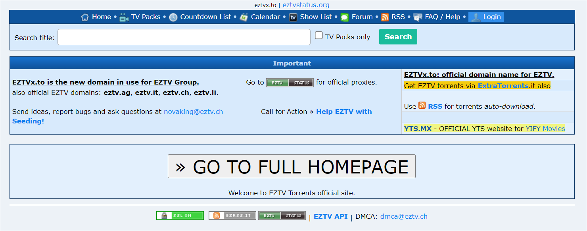Click the green Search button
This screenshot has width=587, height=231.
(398, 37)
